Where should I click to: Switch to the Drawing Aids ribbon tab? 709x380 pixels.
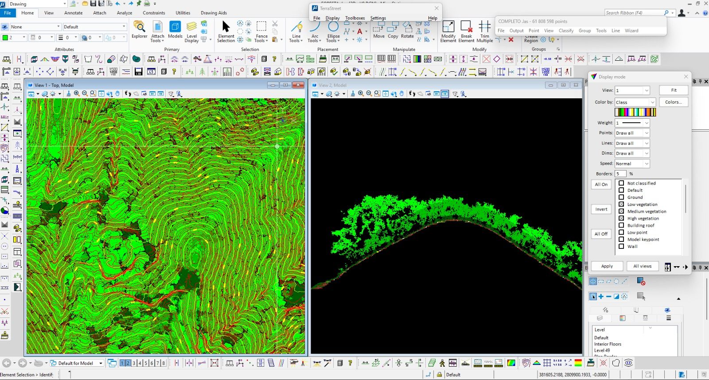(x=214, y=13)
